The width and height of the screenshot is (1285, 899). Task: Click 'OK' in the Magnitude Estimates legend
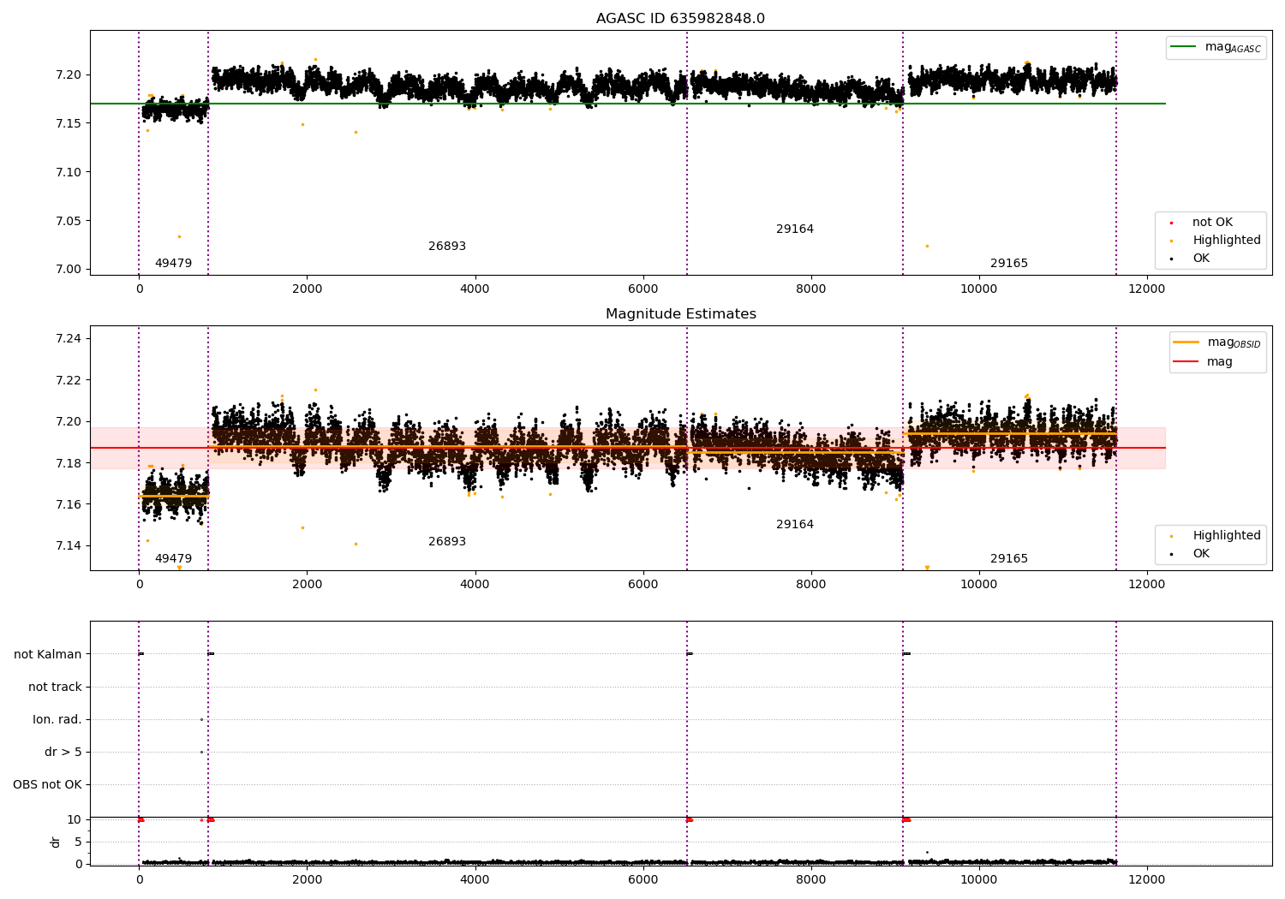click(1192, 554)
